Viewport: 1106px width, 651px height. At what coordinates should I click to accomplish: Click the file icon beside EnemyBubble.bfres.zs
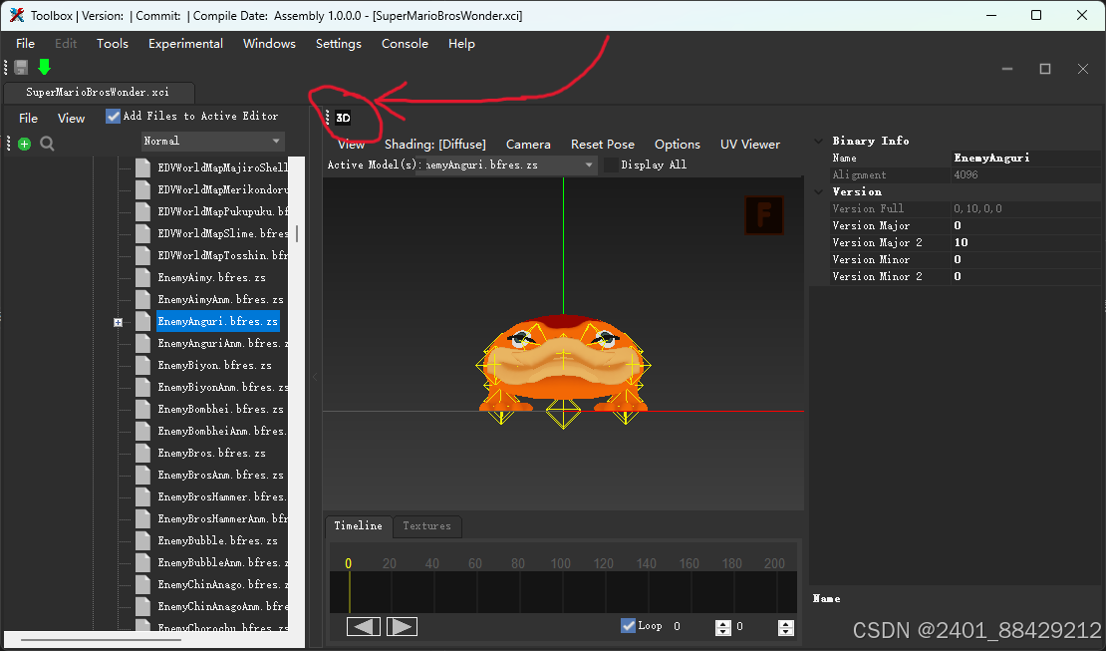[143, 540]
